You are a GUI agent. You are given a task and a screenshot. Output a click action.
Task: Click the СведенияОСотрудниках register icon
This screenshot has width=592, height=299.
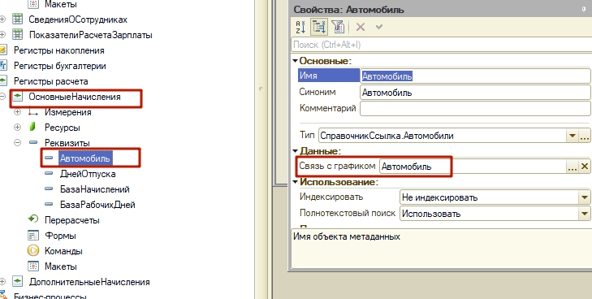tap(17, 19)
